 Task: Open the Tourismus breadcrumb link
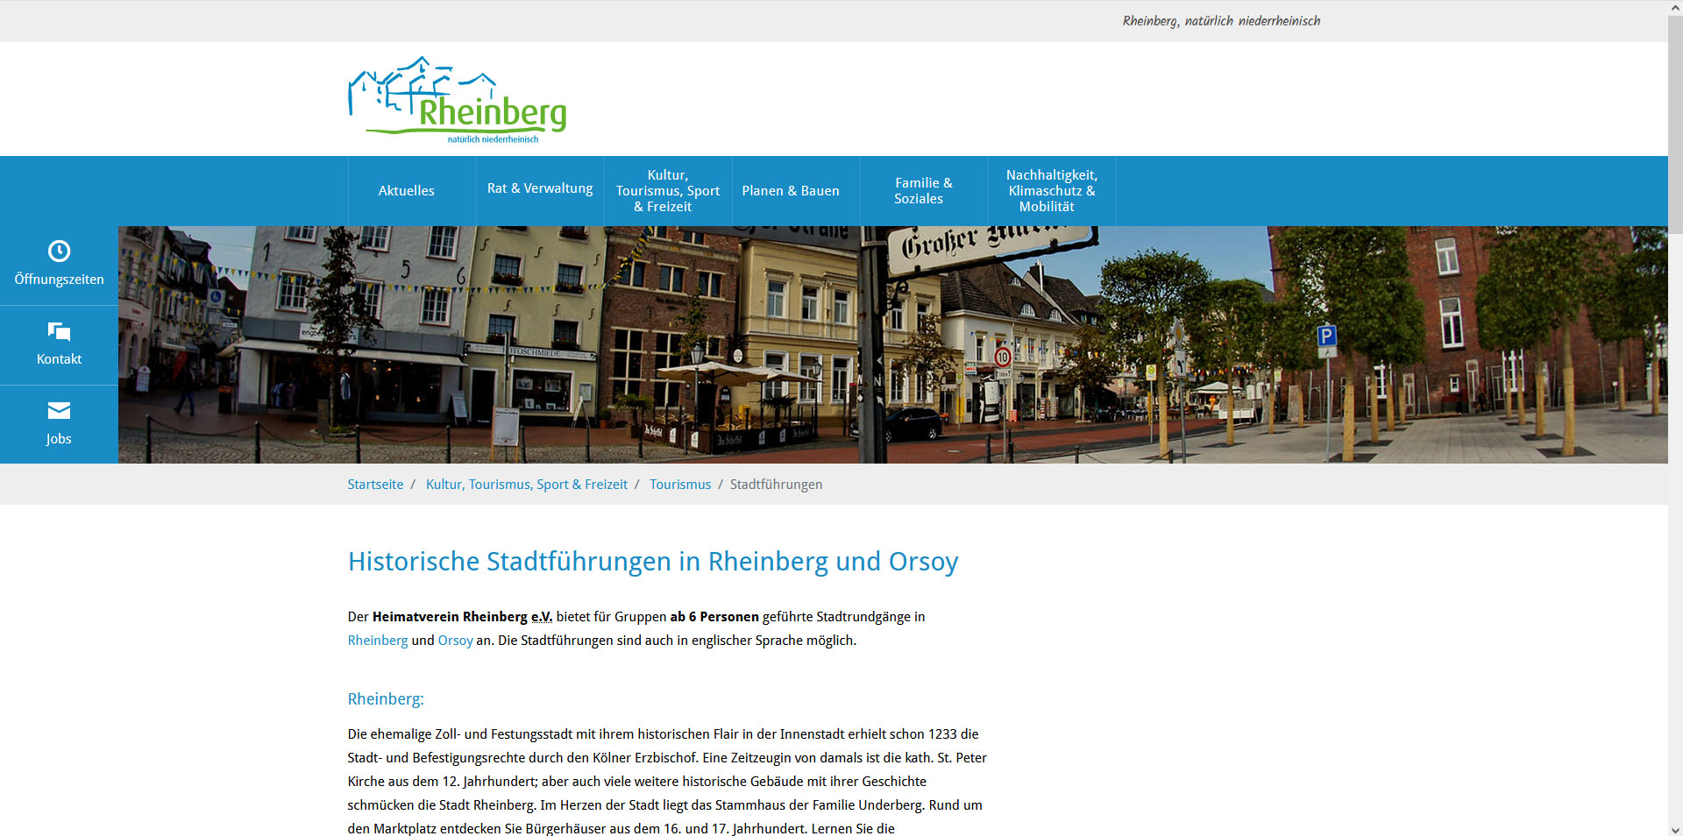[x=679, y=485]
